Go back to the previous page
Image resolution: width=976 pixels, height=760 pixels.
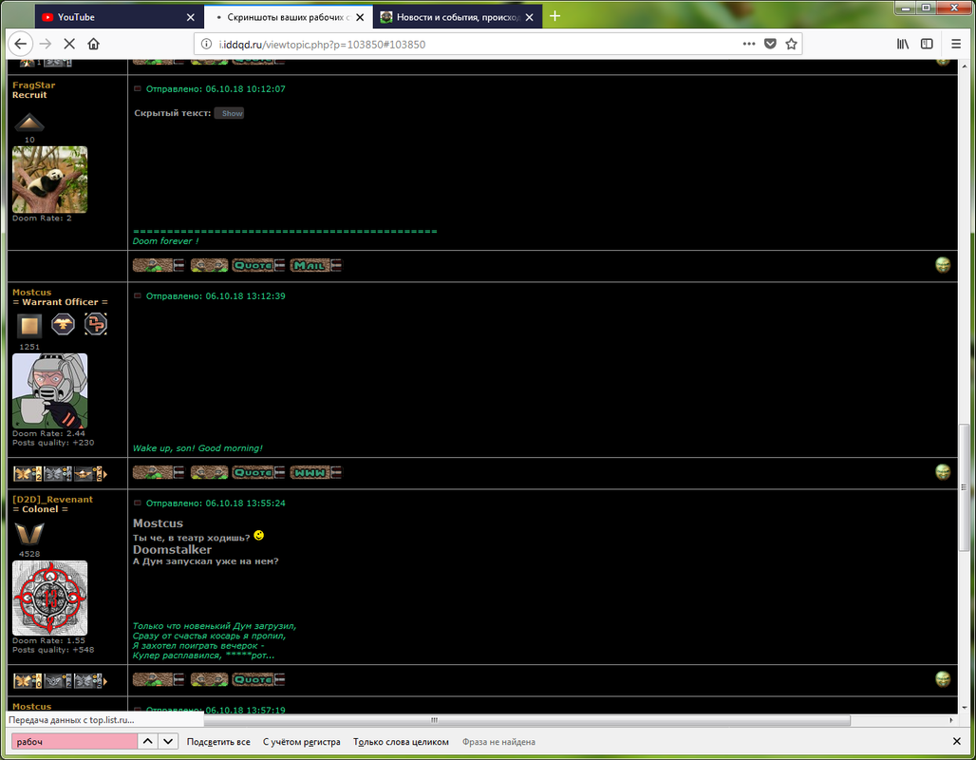(21, 44)
